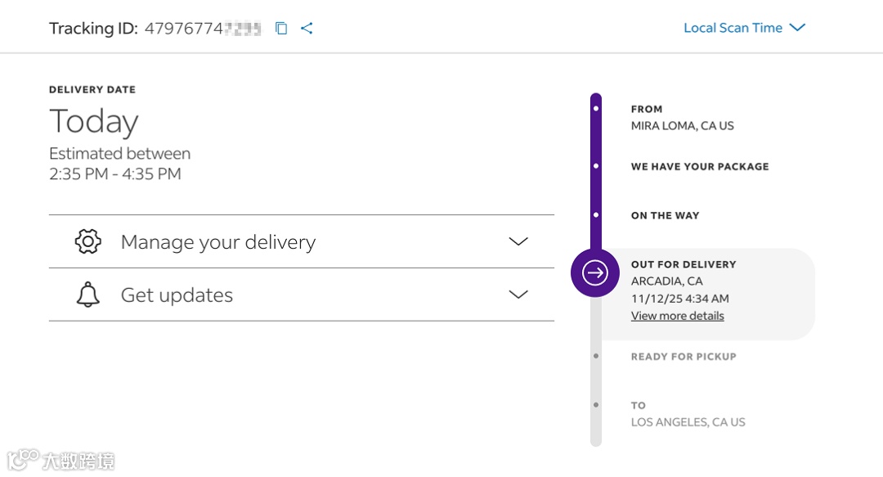The height and width of the screenshot is (477, 883).
Task: Open the View more details link
Action: click(x=677, y=316)
